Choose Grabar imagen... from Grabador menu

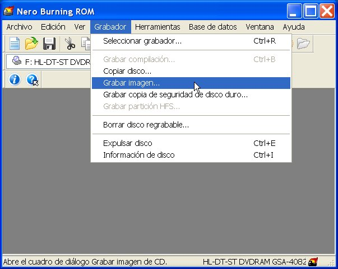pos(131,83)
